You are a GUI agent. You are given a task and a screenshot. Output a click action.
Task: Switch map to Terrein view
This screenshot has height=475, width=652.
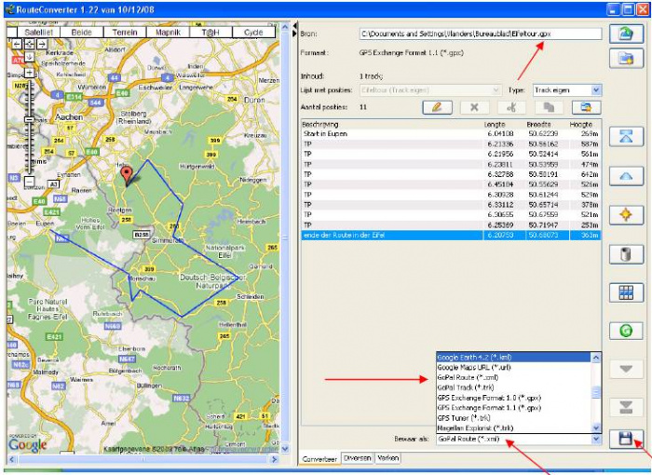point(125,33)
